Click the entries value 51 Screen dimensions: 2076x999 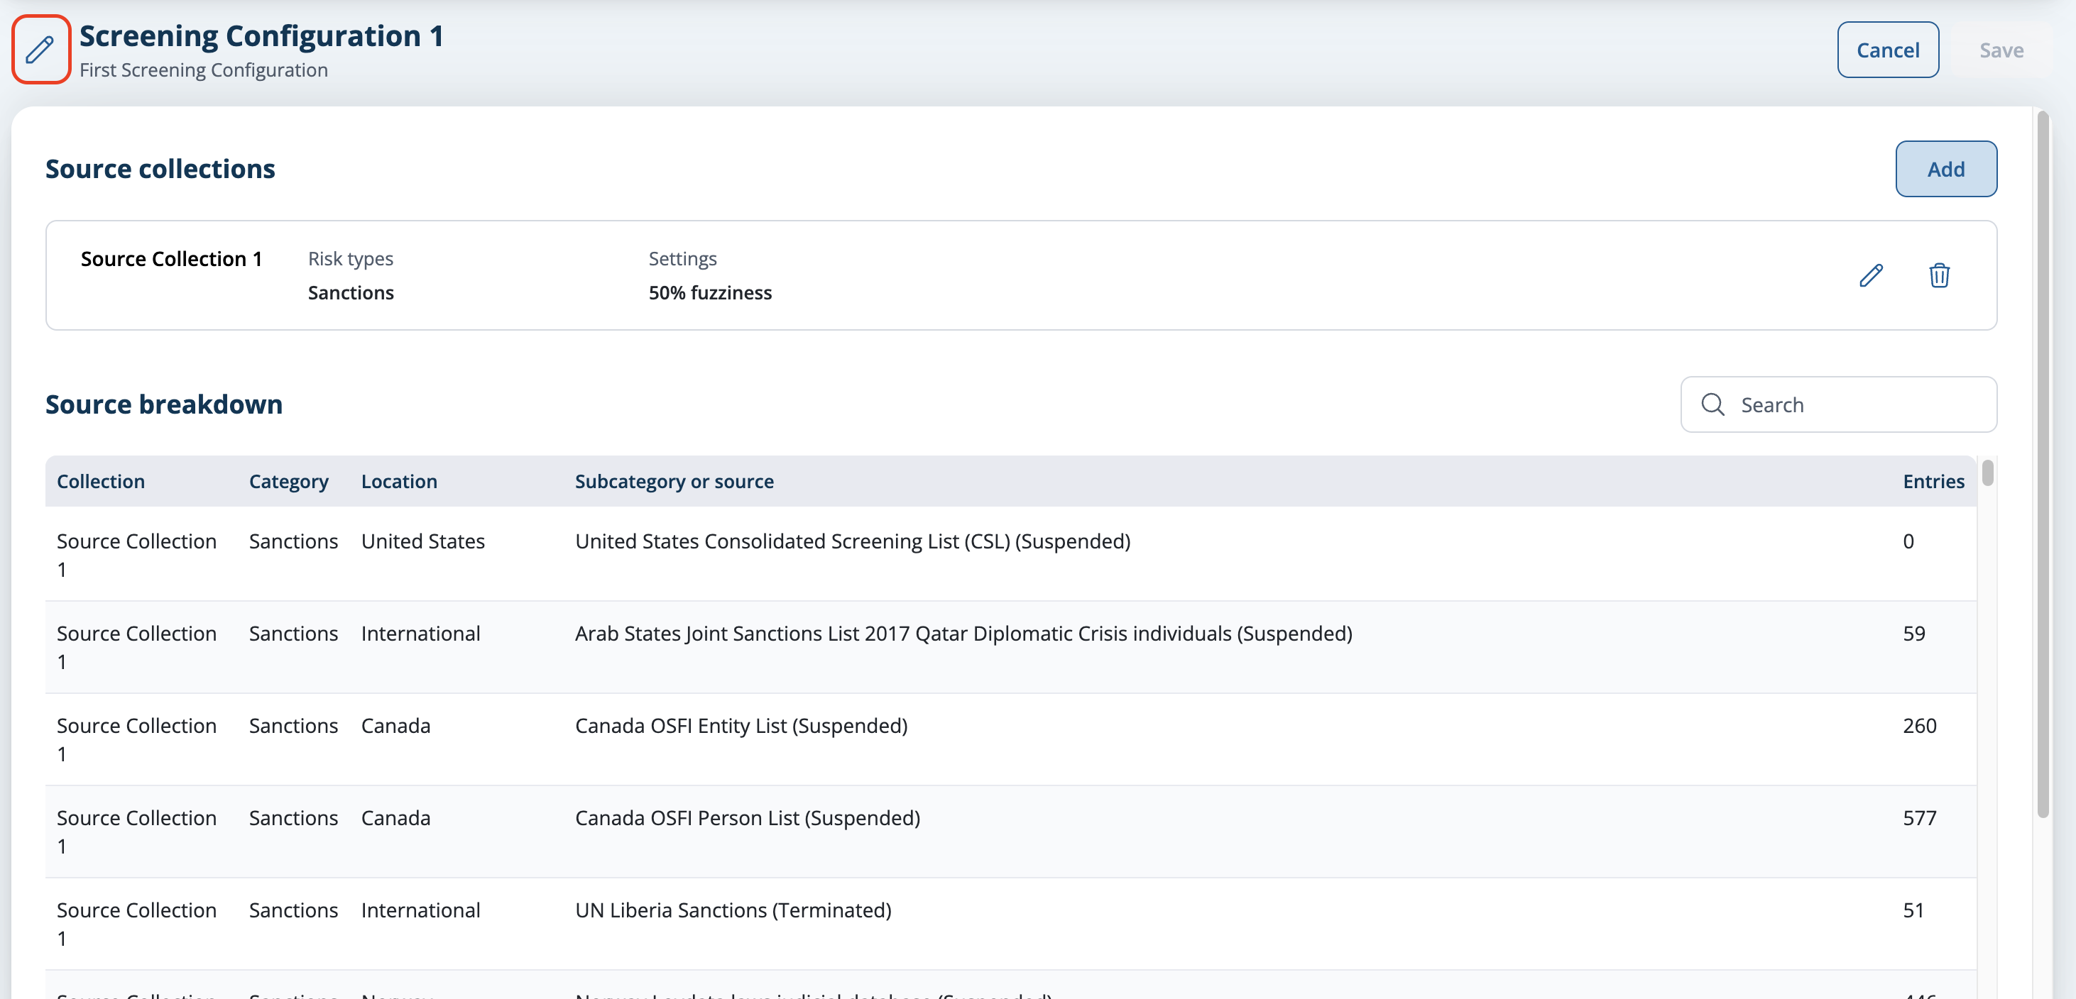(1913, 910)
